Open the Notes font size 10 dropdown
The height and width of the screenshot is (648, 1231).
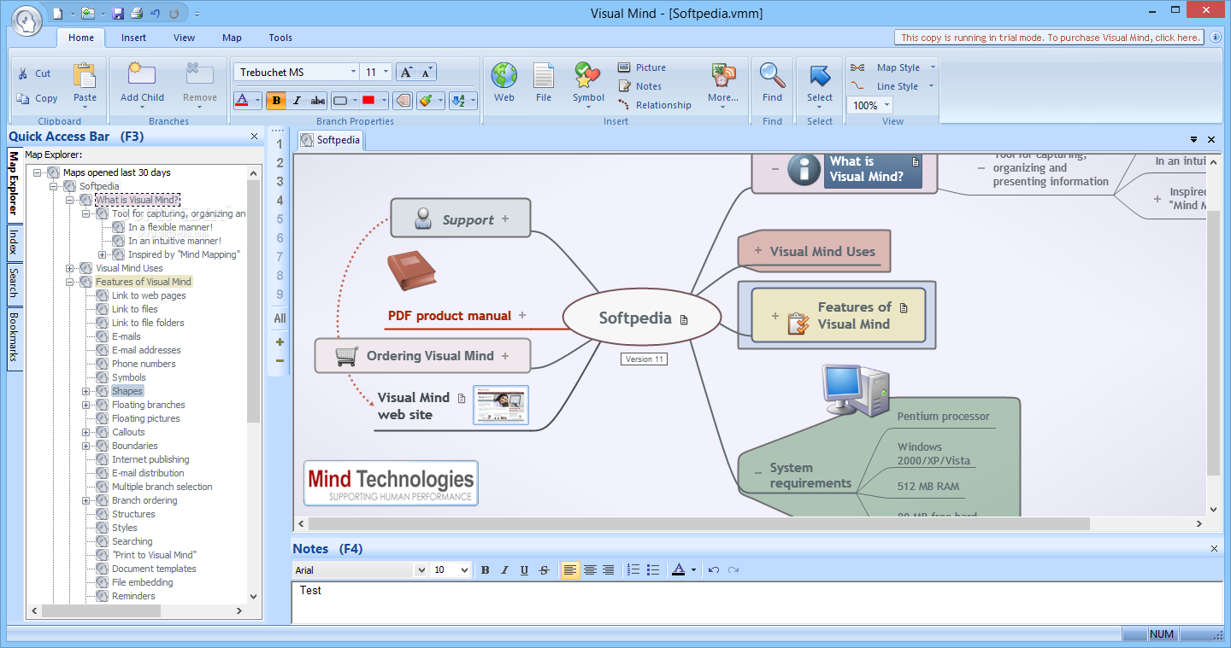click(464, 570)
